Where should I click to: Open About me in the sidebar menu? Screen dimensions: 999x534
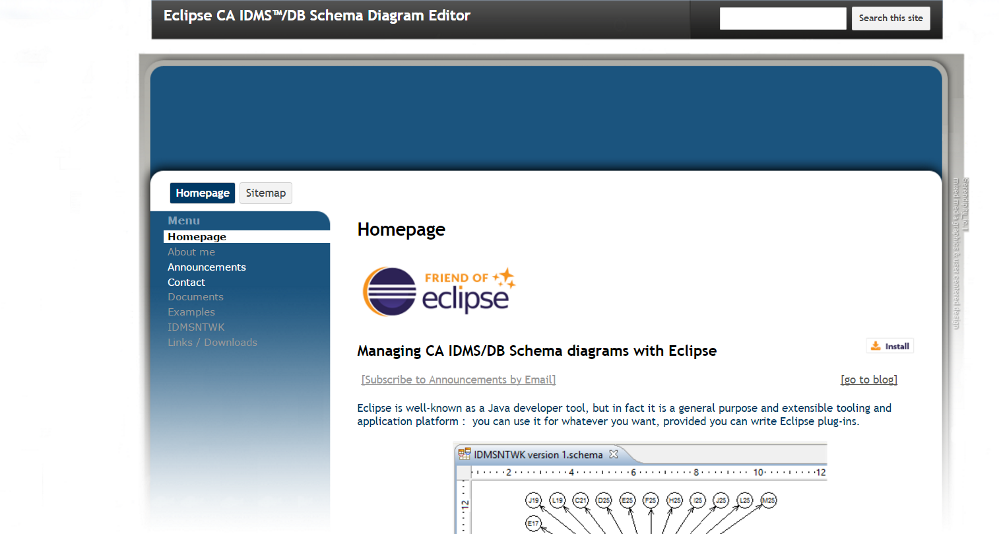[191, 252]
